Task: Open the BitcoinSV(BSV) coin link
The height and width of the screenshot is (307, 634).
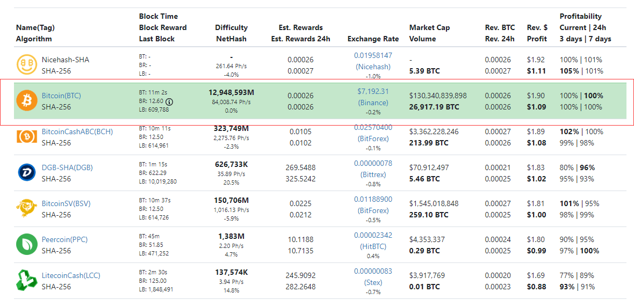Action: 66,203
